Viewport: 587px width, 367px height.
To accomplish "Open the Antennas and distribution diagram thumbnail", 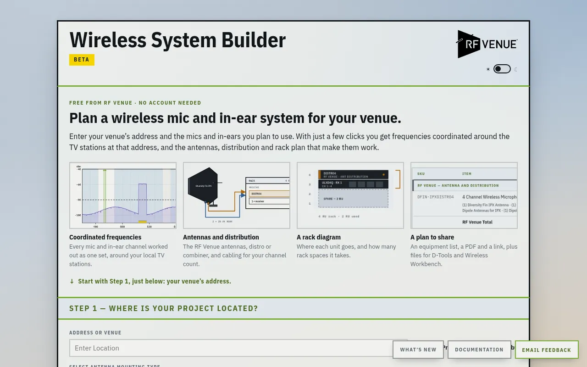I will [237, 195].
